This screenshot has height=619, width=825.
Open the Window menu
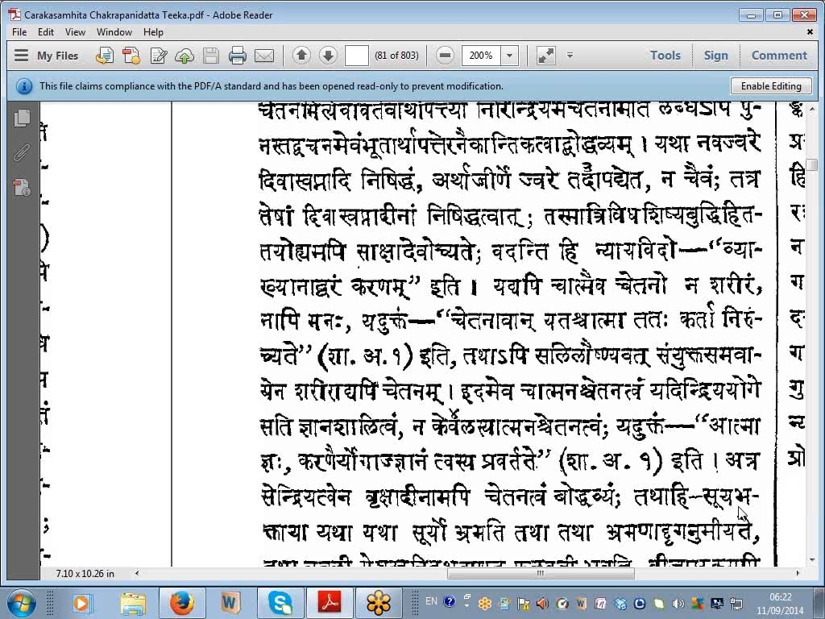[x=114, y=32]
